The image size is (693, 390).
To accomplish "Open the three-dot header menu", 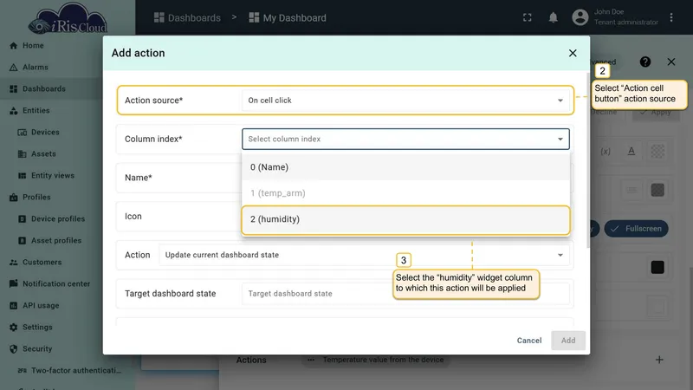I will (671, 17).
